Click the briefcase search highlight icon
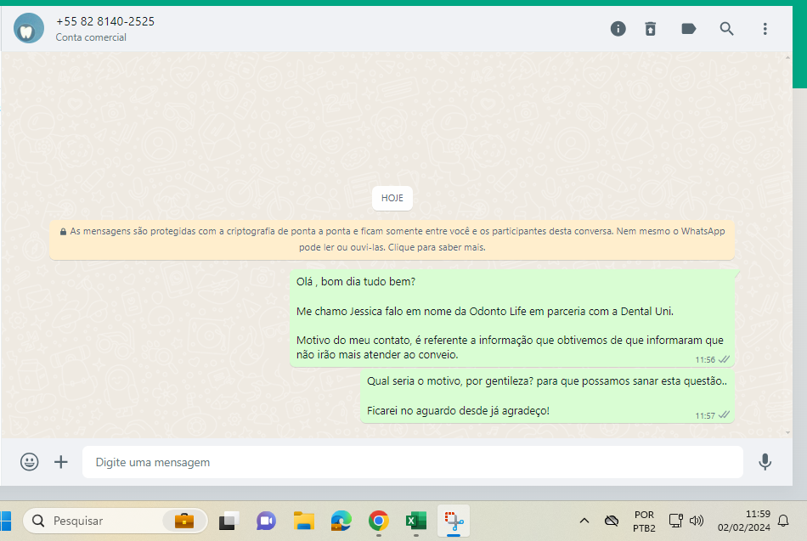807x541 pixels. [184, 521]
